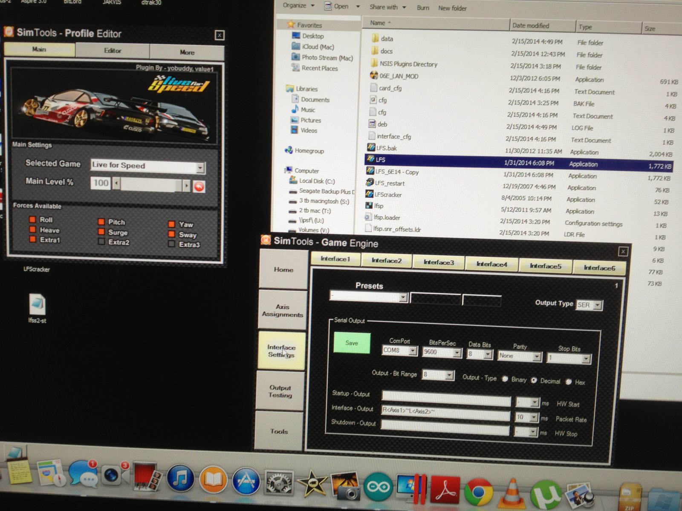
Task: Go to Home in Game Engine
Action: pos(283,269)
